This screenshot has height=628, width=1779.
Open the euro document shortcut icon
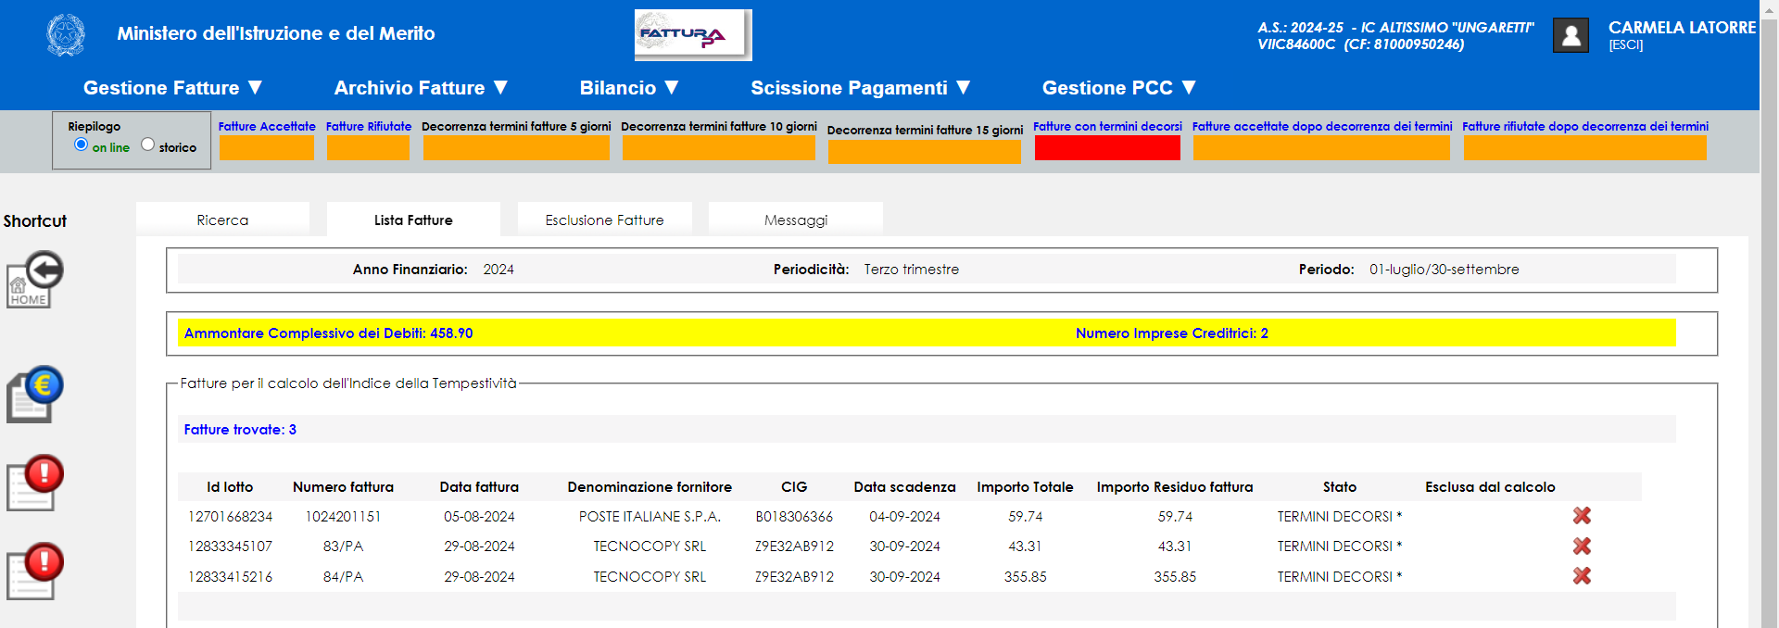coord(35,395)
